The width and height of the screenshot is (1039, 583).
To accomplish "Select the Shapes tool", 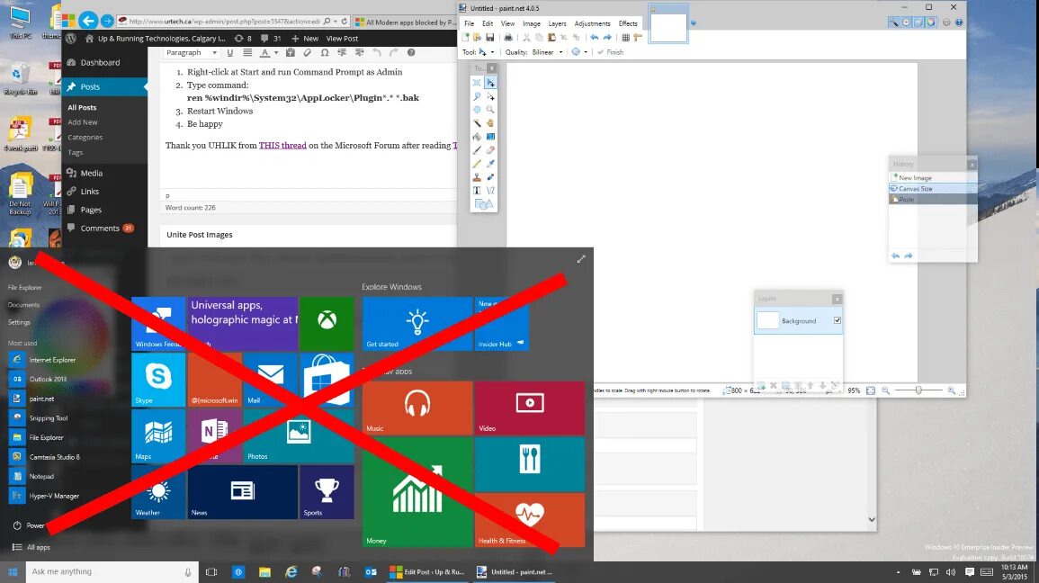I will (x=483, y=204).
